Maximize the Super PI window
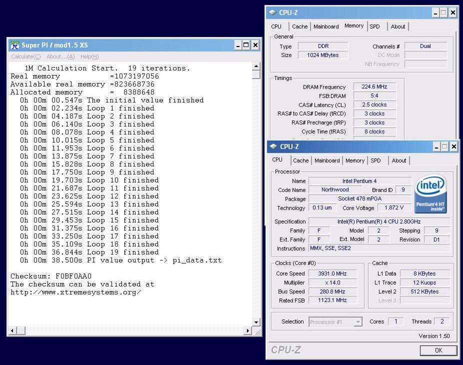This screenshot has height=365, width=463. pyautogui.click(x=246, y=45)
